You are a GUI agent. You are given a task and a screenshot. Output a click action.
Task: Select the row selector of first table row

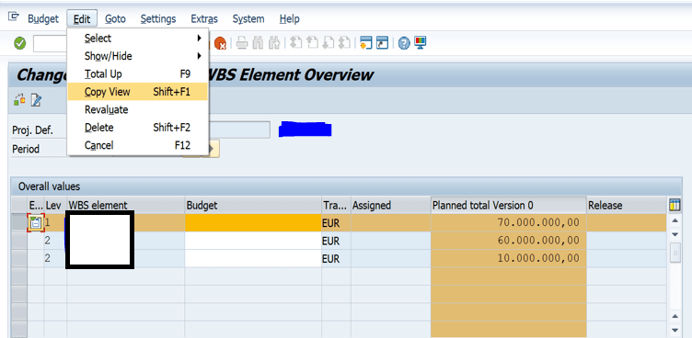click(x=19, y=222)
